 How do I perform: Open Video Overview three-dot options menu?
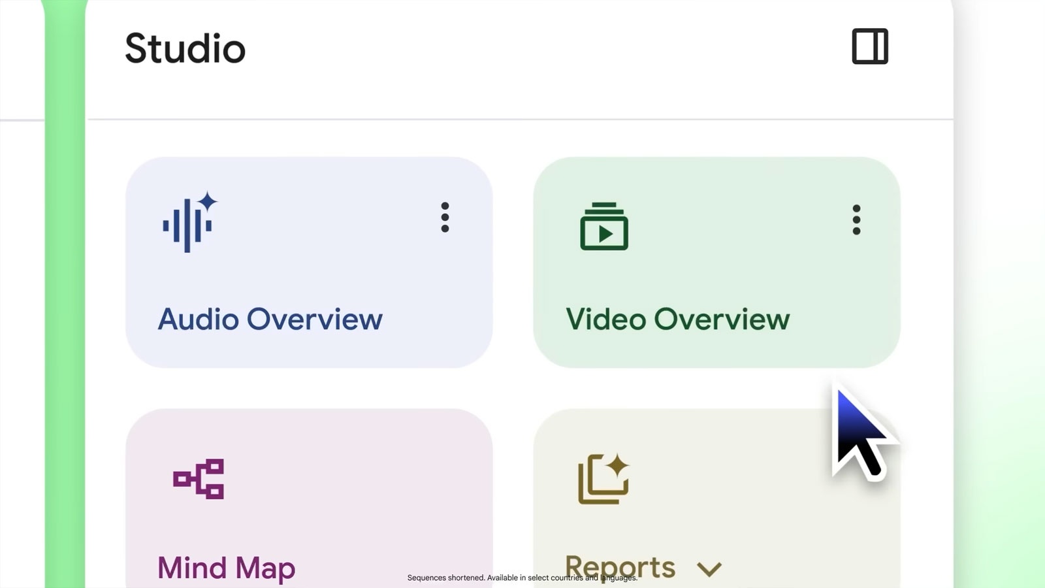point(856,220)
